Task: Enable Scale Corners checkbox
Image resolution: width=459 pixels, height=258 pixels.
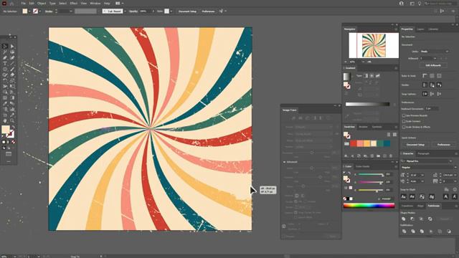Action: (404, 121)
